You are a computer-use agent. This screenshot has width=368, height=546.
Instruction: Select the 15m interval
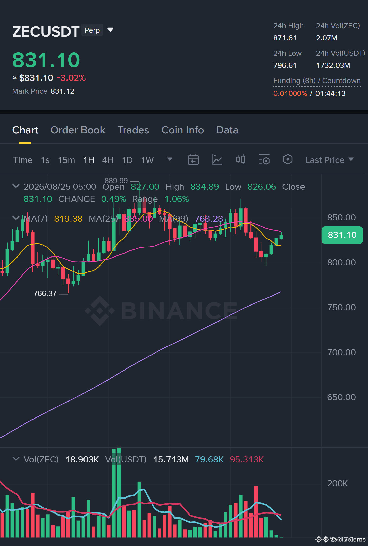66,160
